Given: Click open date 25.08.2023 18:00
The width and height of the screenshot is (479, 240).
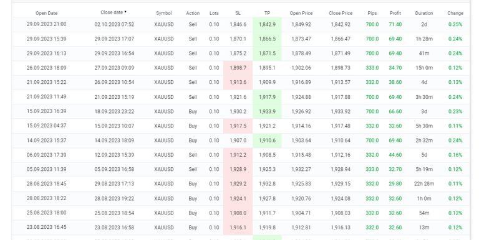Looking at the screenshot, I should [x=46, y=212].
